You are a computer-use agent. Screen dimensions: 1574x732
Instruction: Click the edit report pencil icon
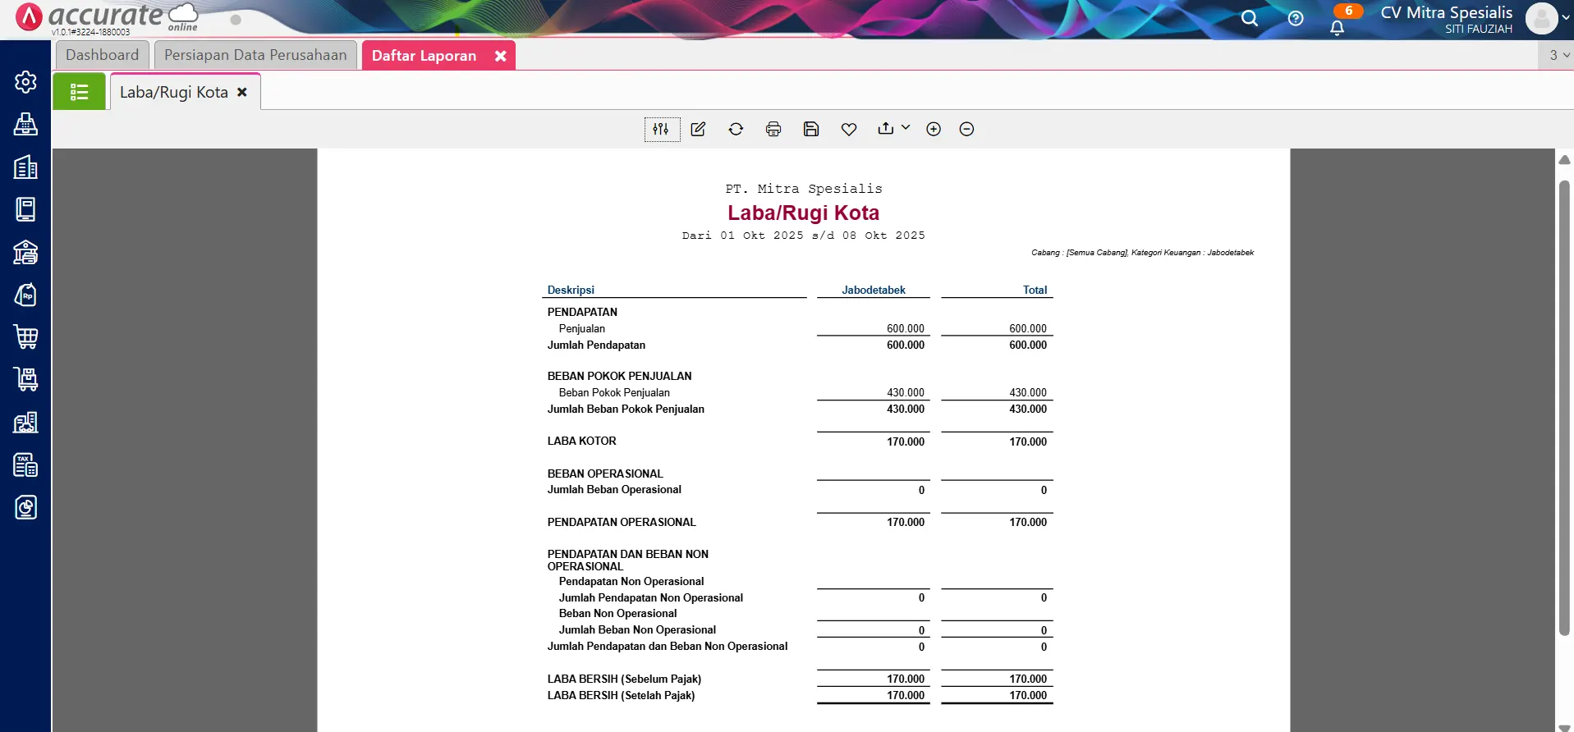(698, 129)
